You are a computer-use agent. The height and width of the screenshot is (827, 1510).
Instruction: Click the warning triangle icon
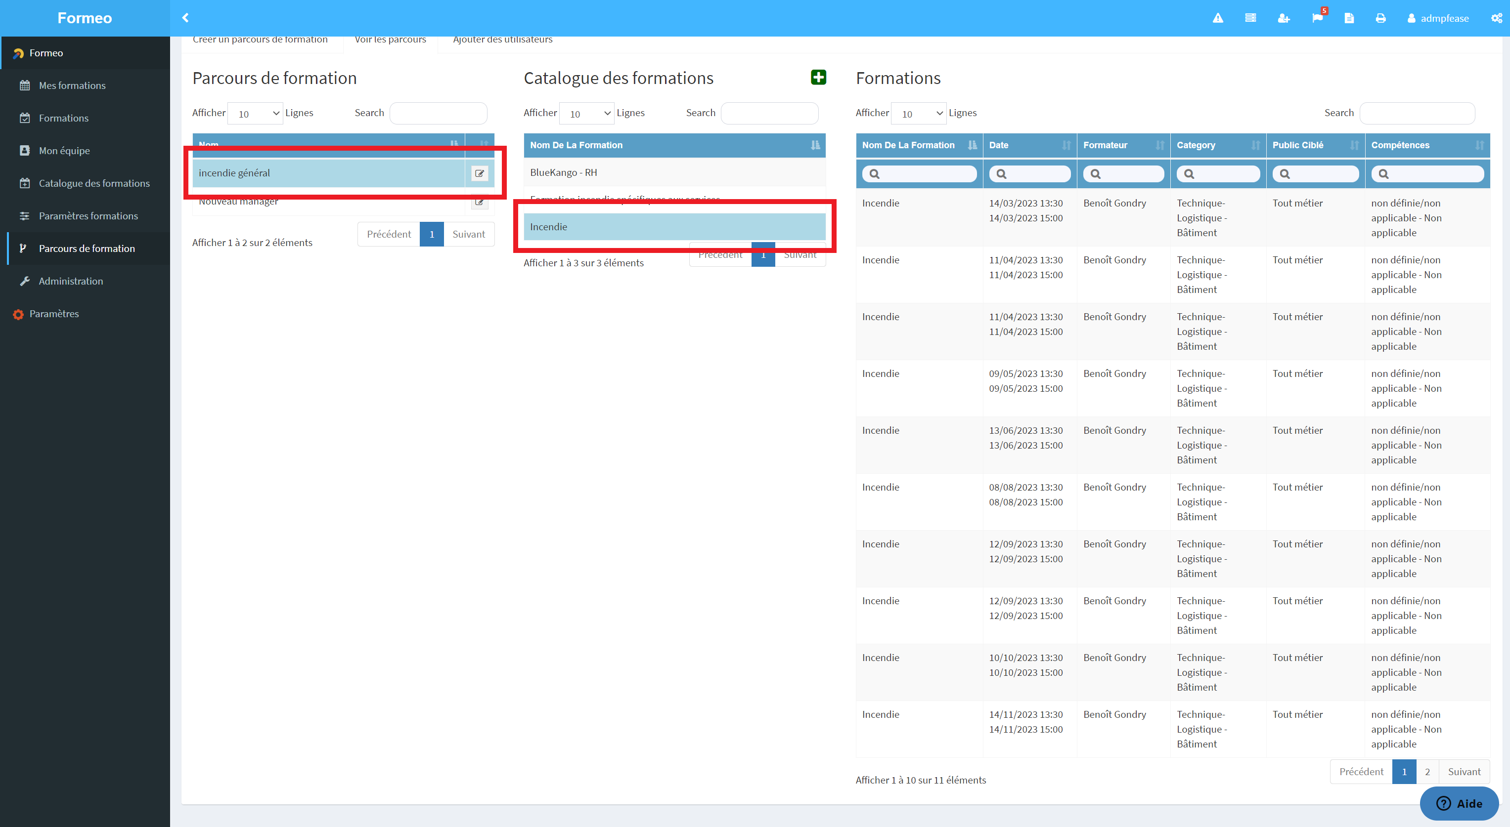(1218, 18)
